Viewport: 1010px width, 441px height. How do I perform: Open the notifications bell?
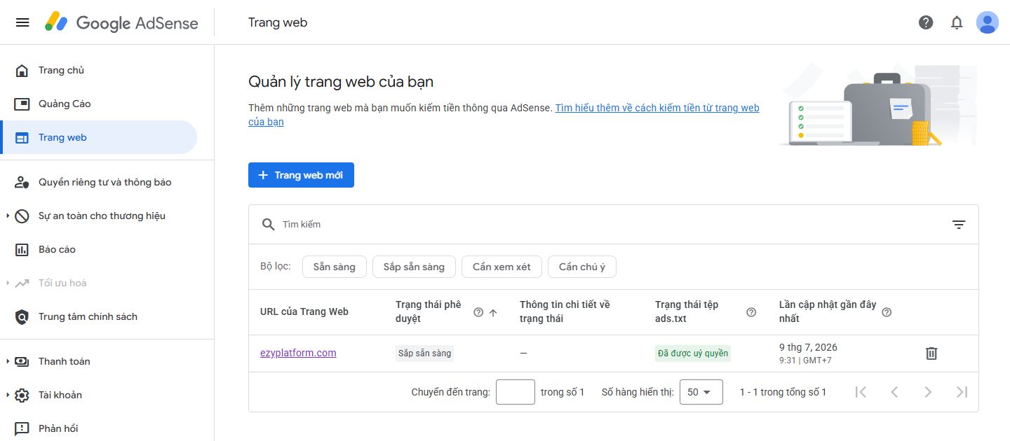(957, 22)
